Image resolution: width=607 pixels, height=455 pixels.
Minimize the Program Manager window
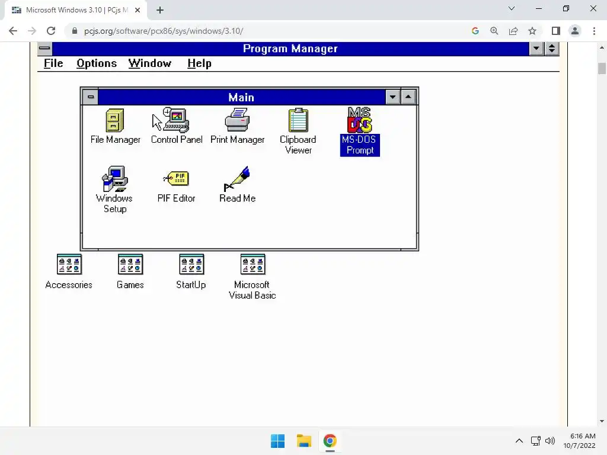pos(536,49)
